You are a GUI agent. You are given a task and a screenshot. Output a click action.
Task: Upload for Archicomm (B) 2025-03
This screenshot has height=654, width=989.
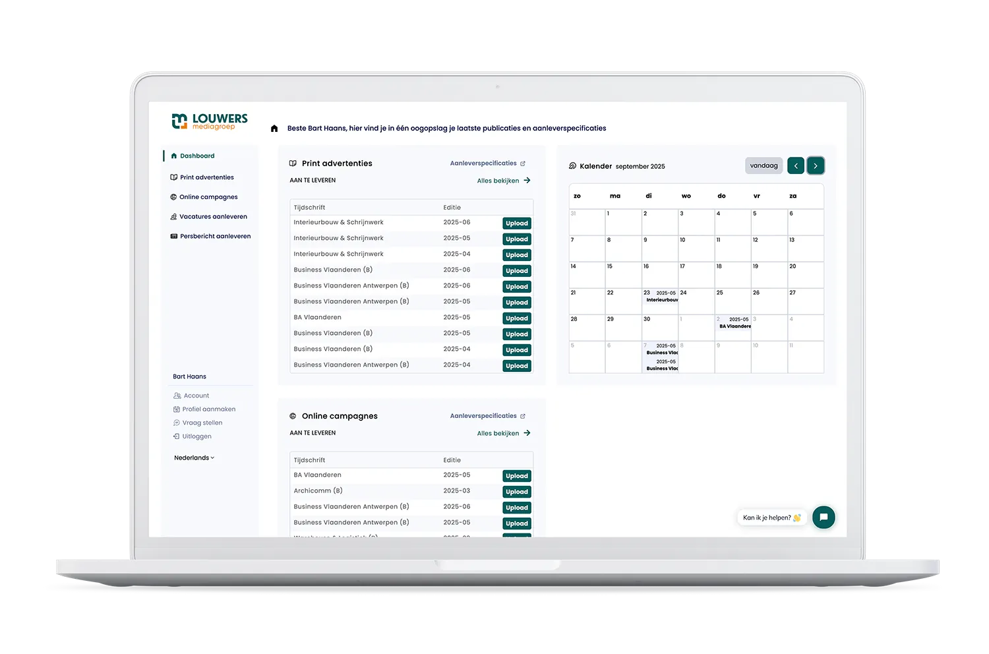pos(517,492)
